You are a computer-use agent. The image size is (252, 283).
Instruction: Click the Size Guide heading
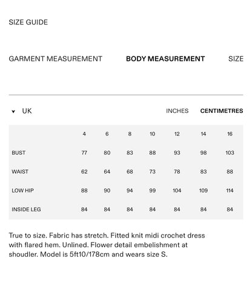tap(28, 22)
